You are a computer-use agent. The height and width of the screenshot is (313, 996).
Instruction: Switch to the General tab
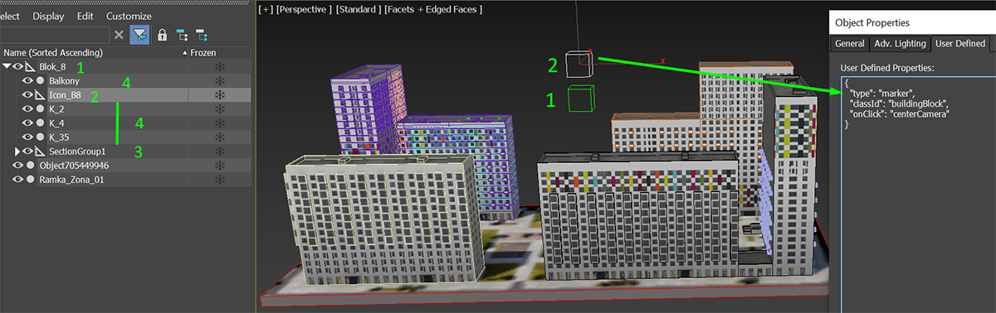click(850, 44)
